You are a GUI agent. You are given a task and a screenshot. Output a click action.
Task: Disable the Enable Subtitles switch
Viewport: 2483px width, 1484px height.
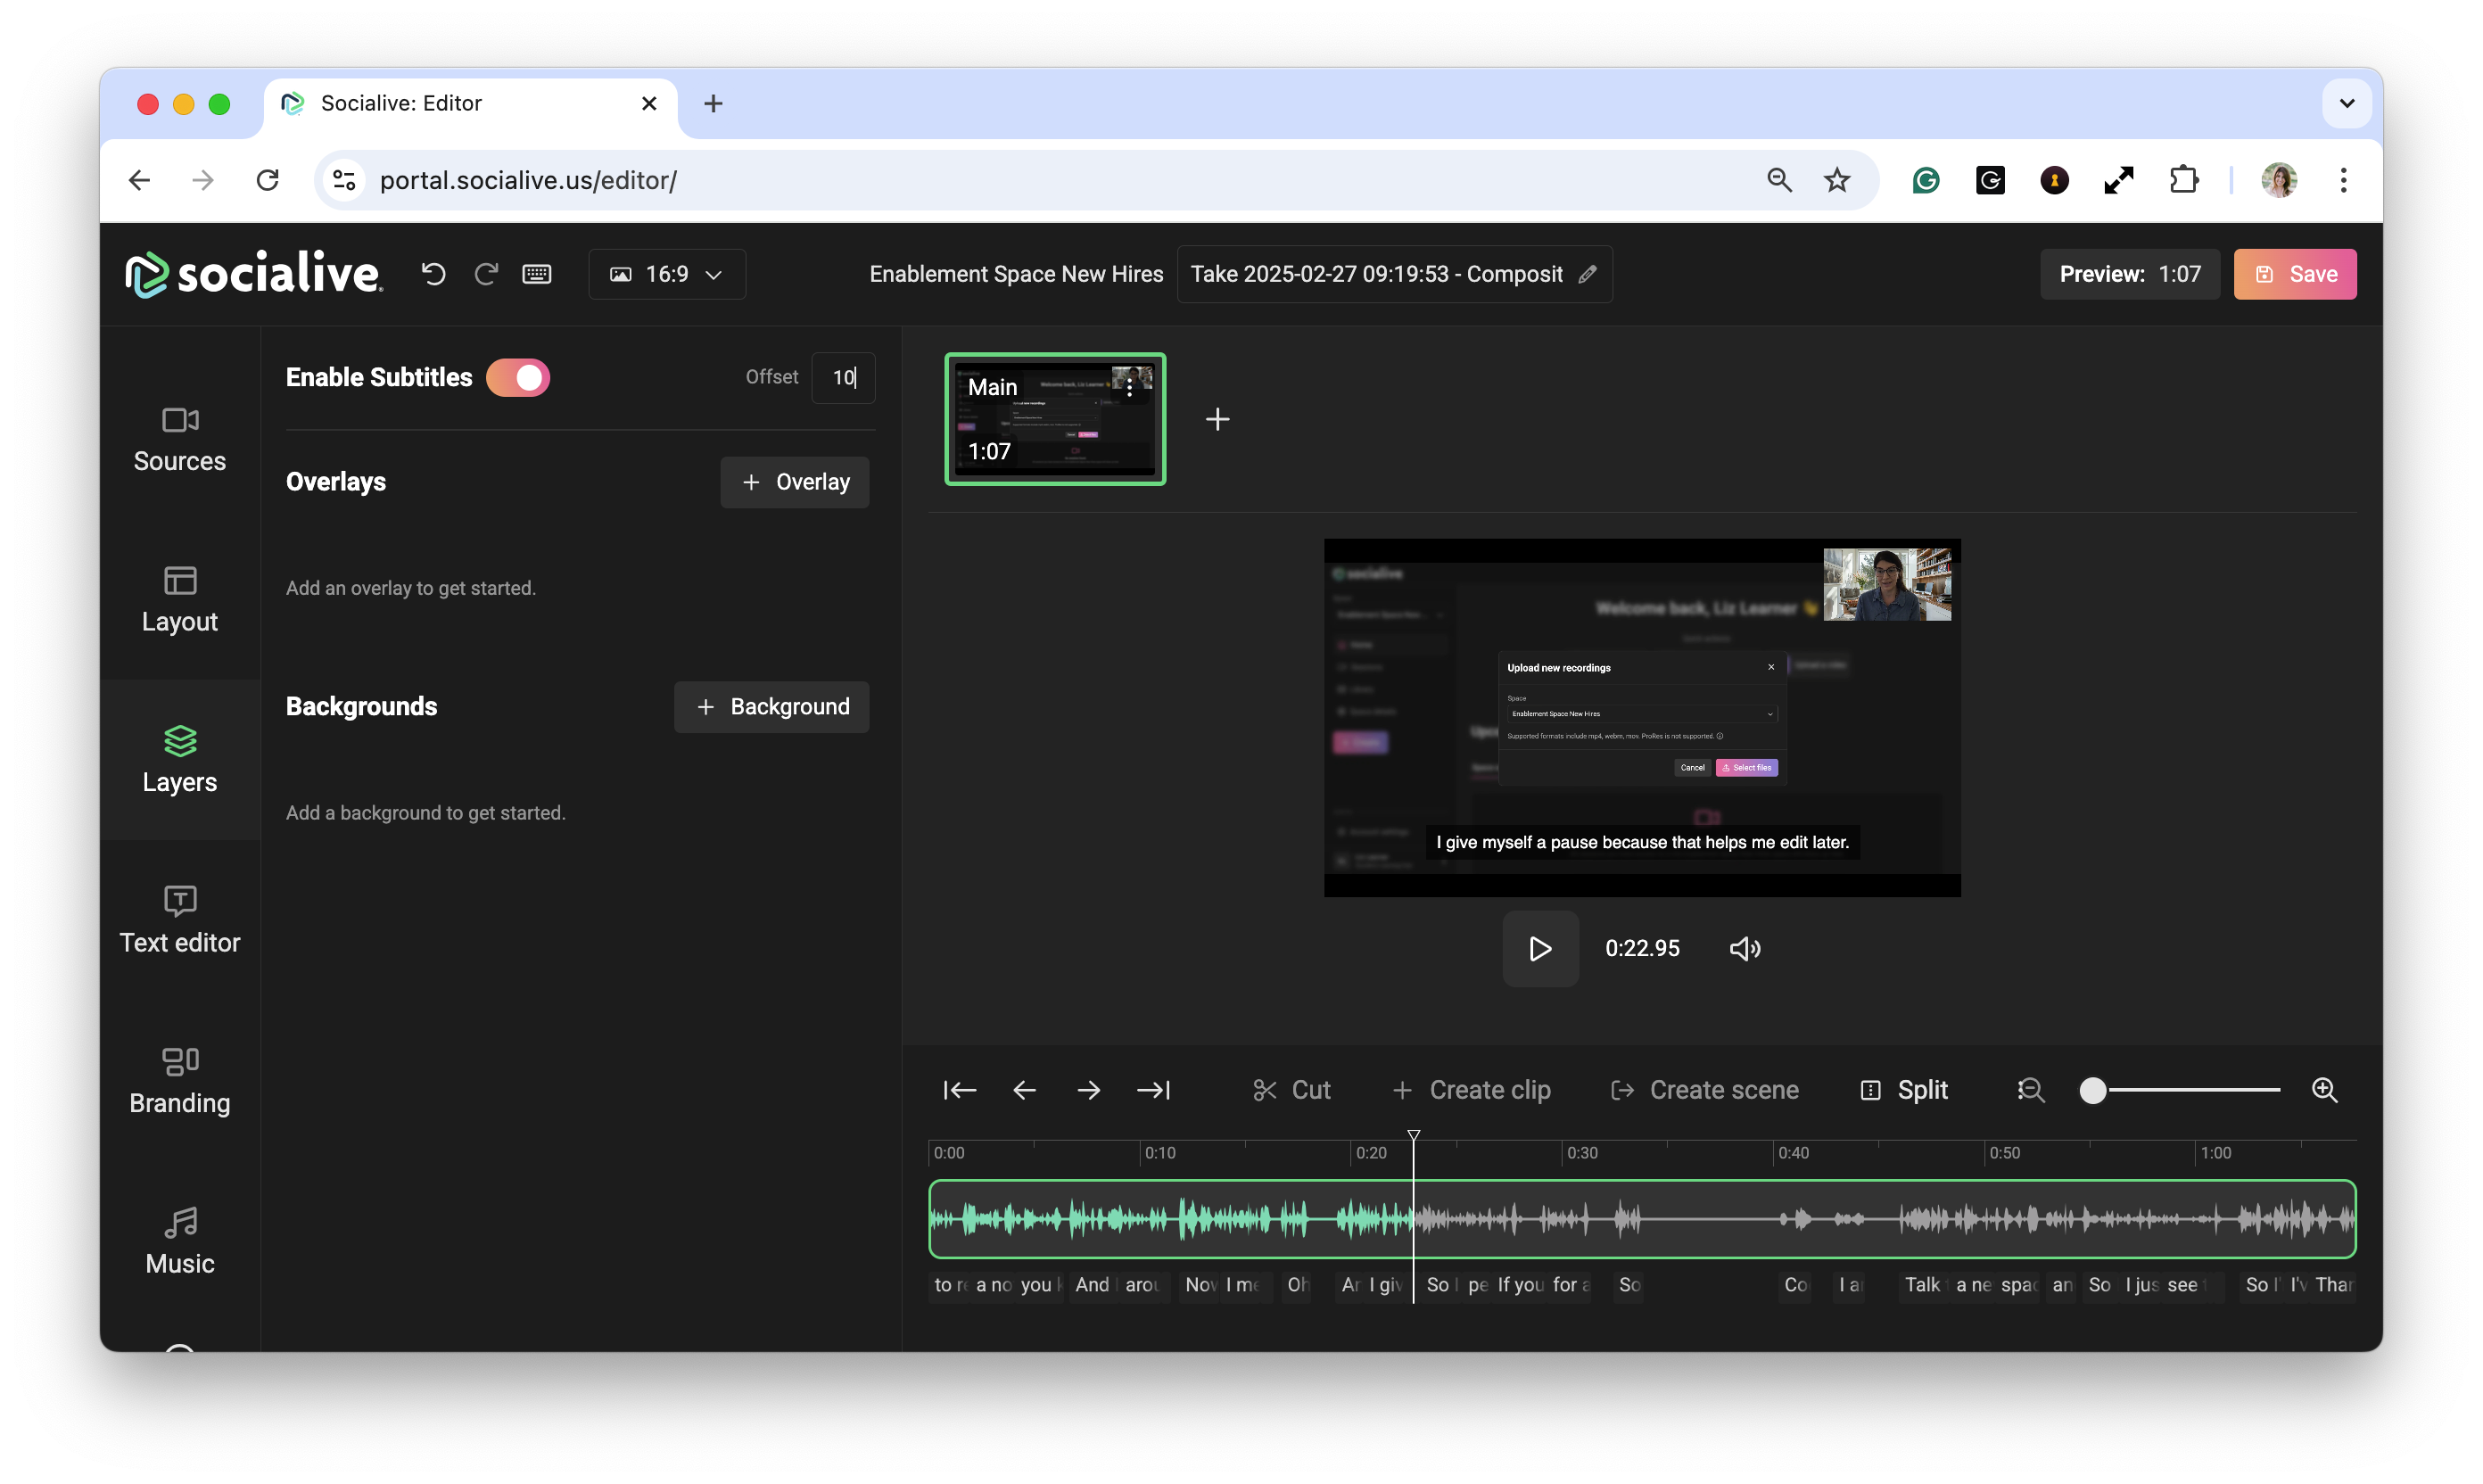518,378
